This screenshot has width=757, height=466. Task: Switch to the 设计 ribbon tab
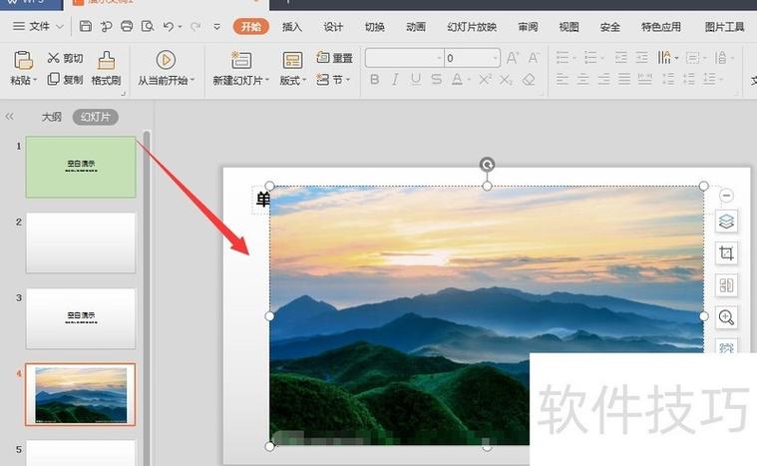coord(333,27)
